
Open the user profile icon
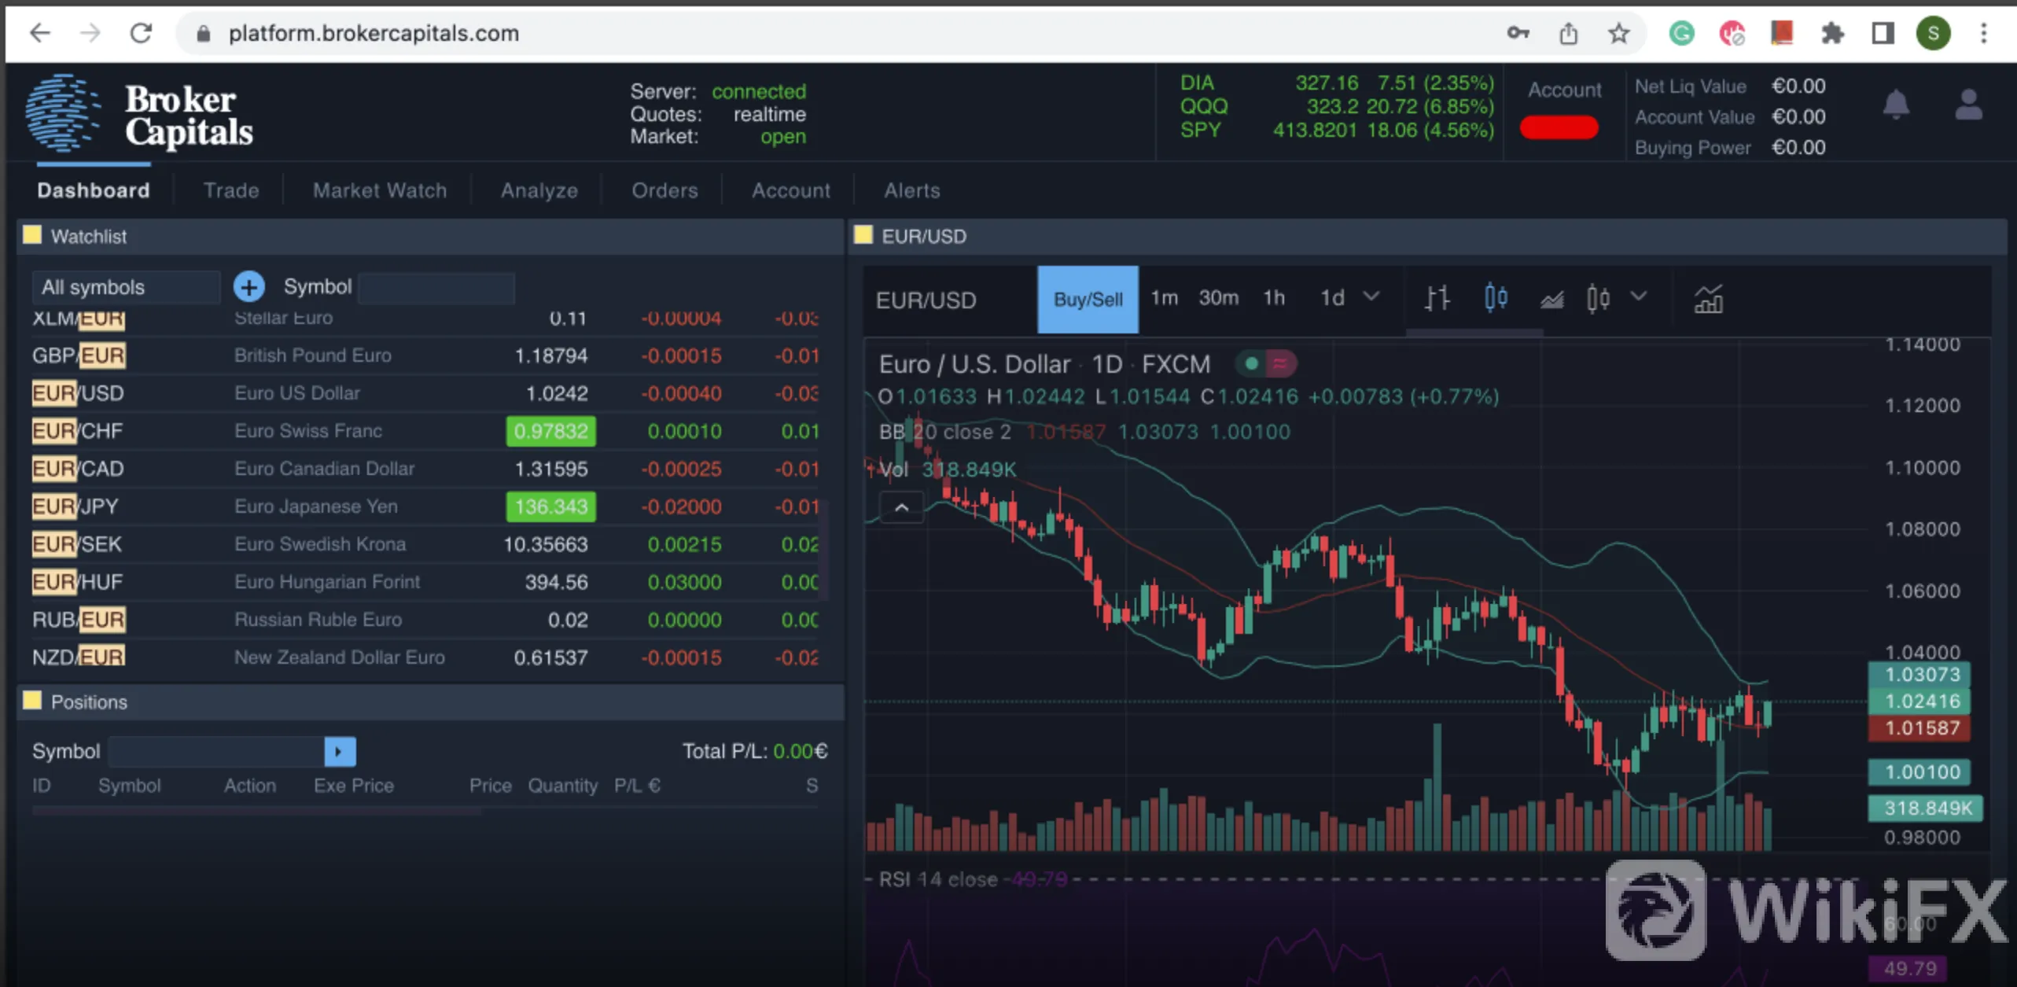point(1968,105)
